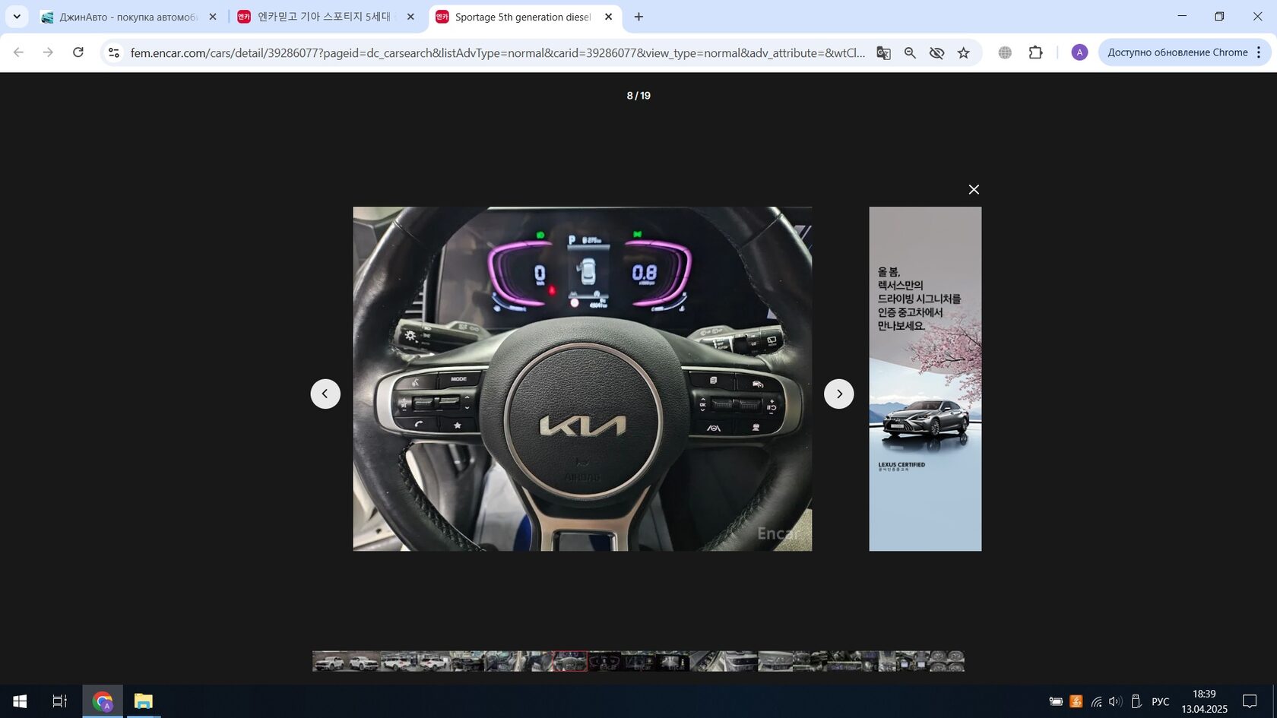
Task: Show the next car photo
Action: 838,394
